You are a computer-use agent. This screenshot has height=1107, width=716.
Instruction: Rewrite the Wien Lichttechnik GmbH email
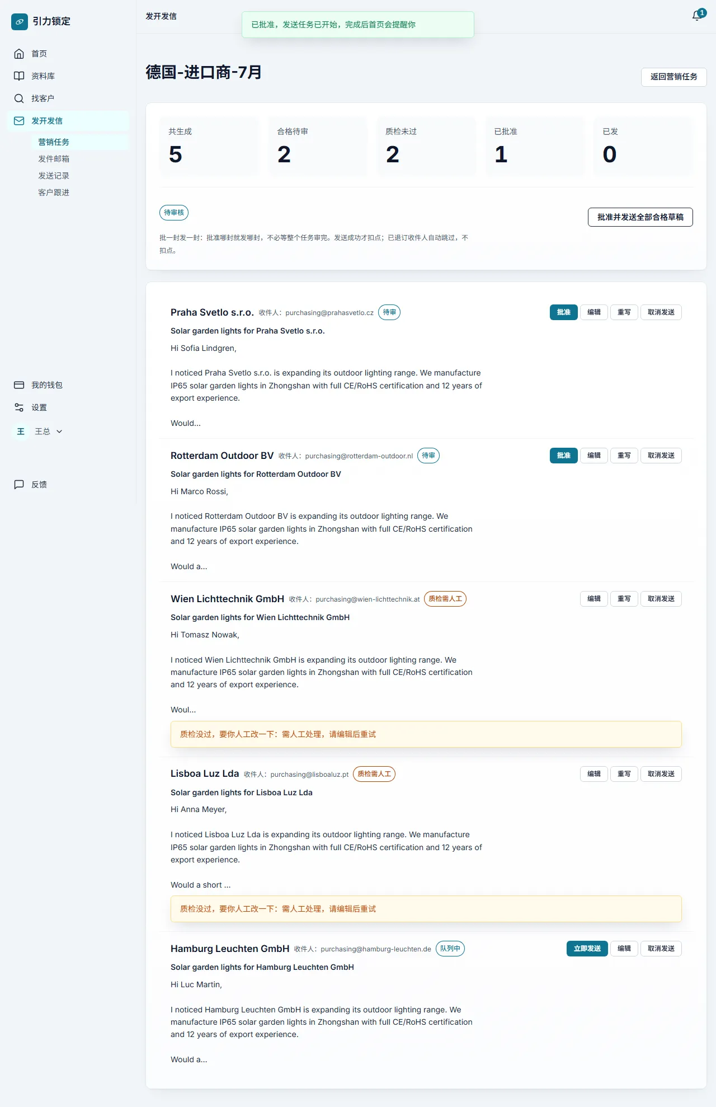[x=624, y=599]
